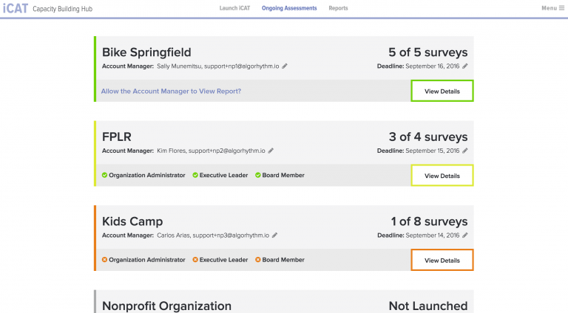View Details for Kids Camp
568x313 pixels.
(442, 261)
